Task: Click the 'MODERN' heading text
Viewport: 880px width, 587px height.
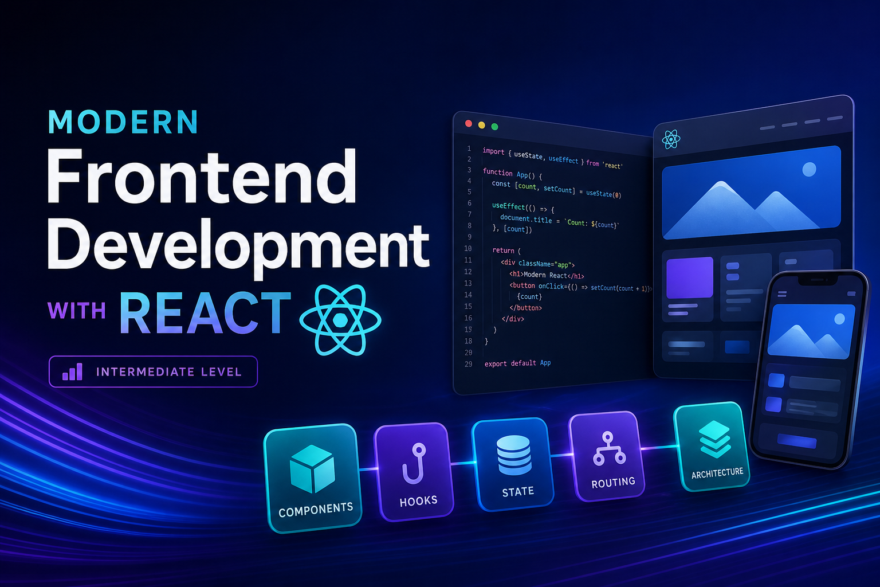Action: [124, 122]
